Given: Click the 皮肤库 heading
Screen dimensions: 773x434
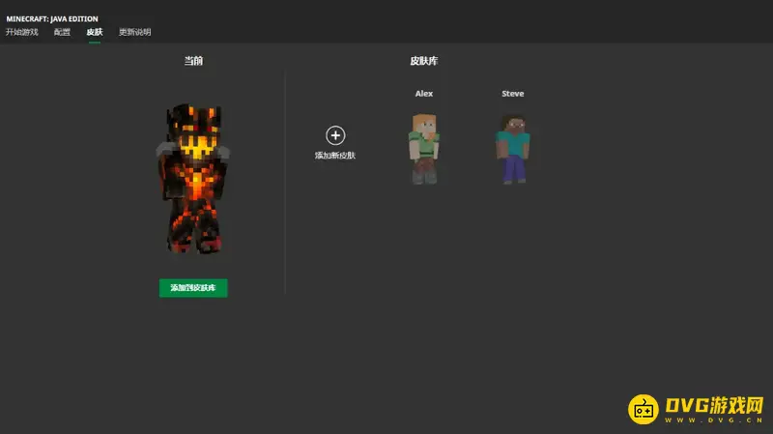Looking at the screenshot, I should [424, 61].
